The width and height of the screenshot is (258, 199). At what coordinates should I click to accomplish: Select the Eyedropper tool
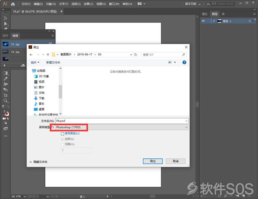[x=6, y=79]
